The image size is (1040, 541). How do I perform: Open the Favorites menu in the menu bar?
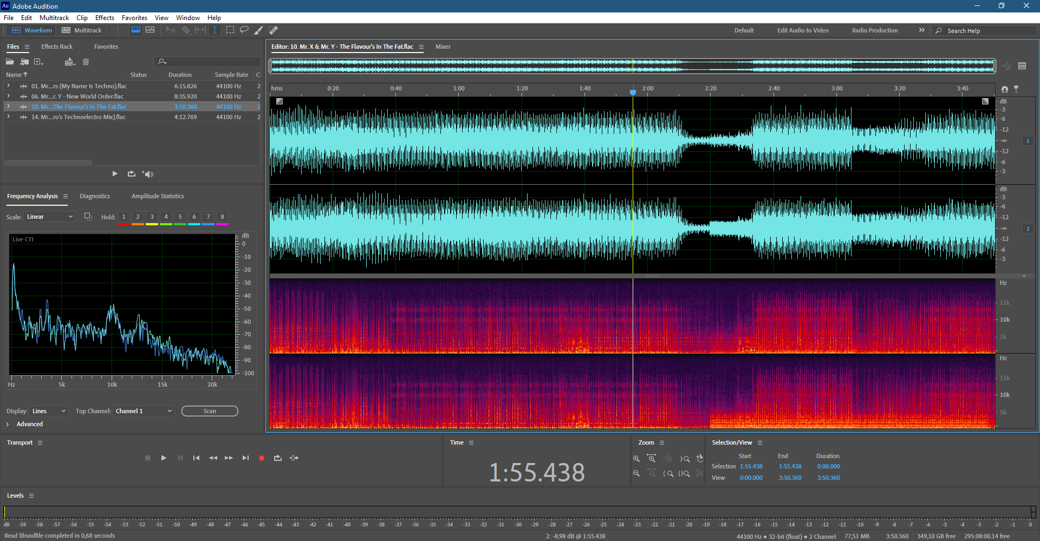[134, 18]
